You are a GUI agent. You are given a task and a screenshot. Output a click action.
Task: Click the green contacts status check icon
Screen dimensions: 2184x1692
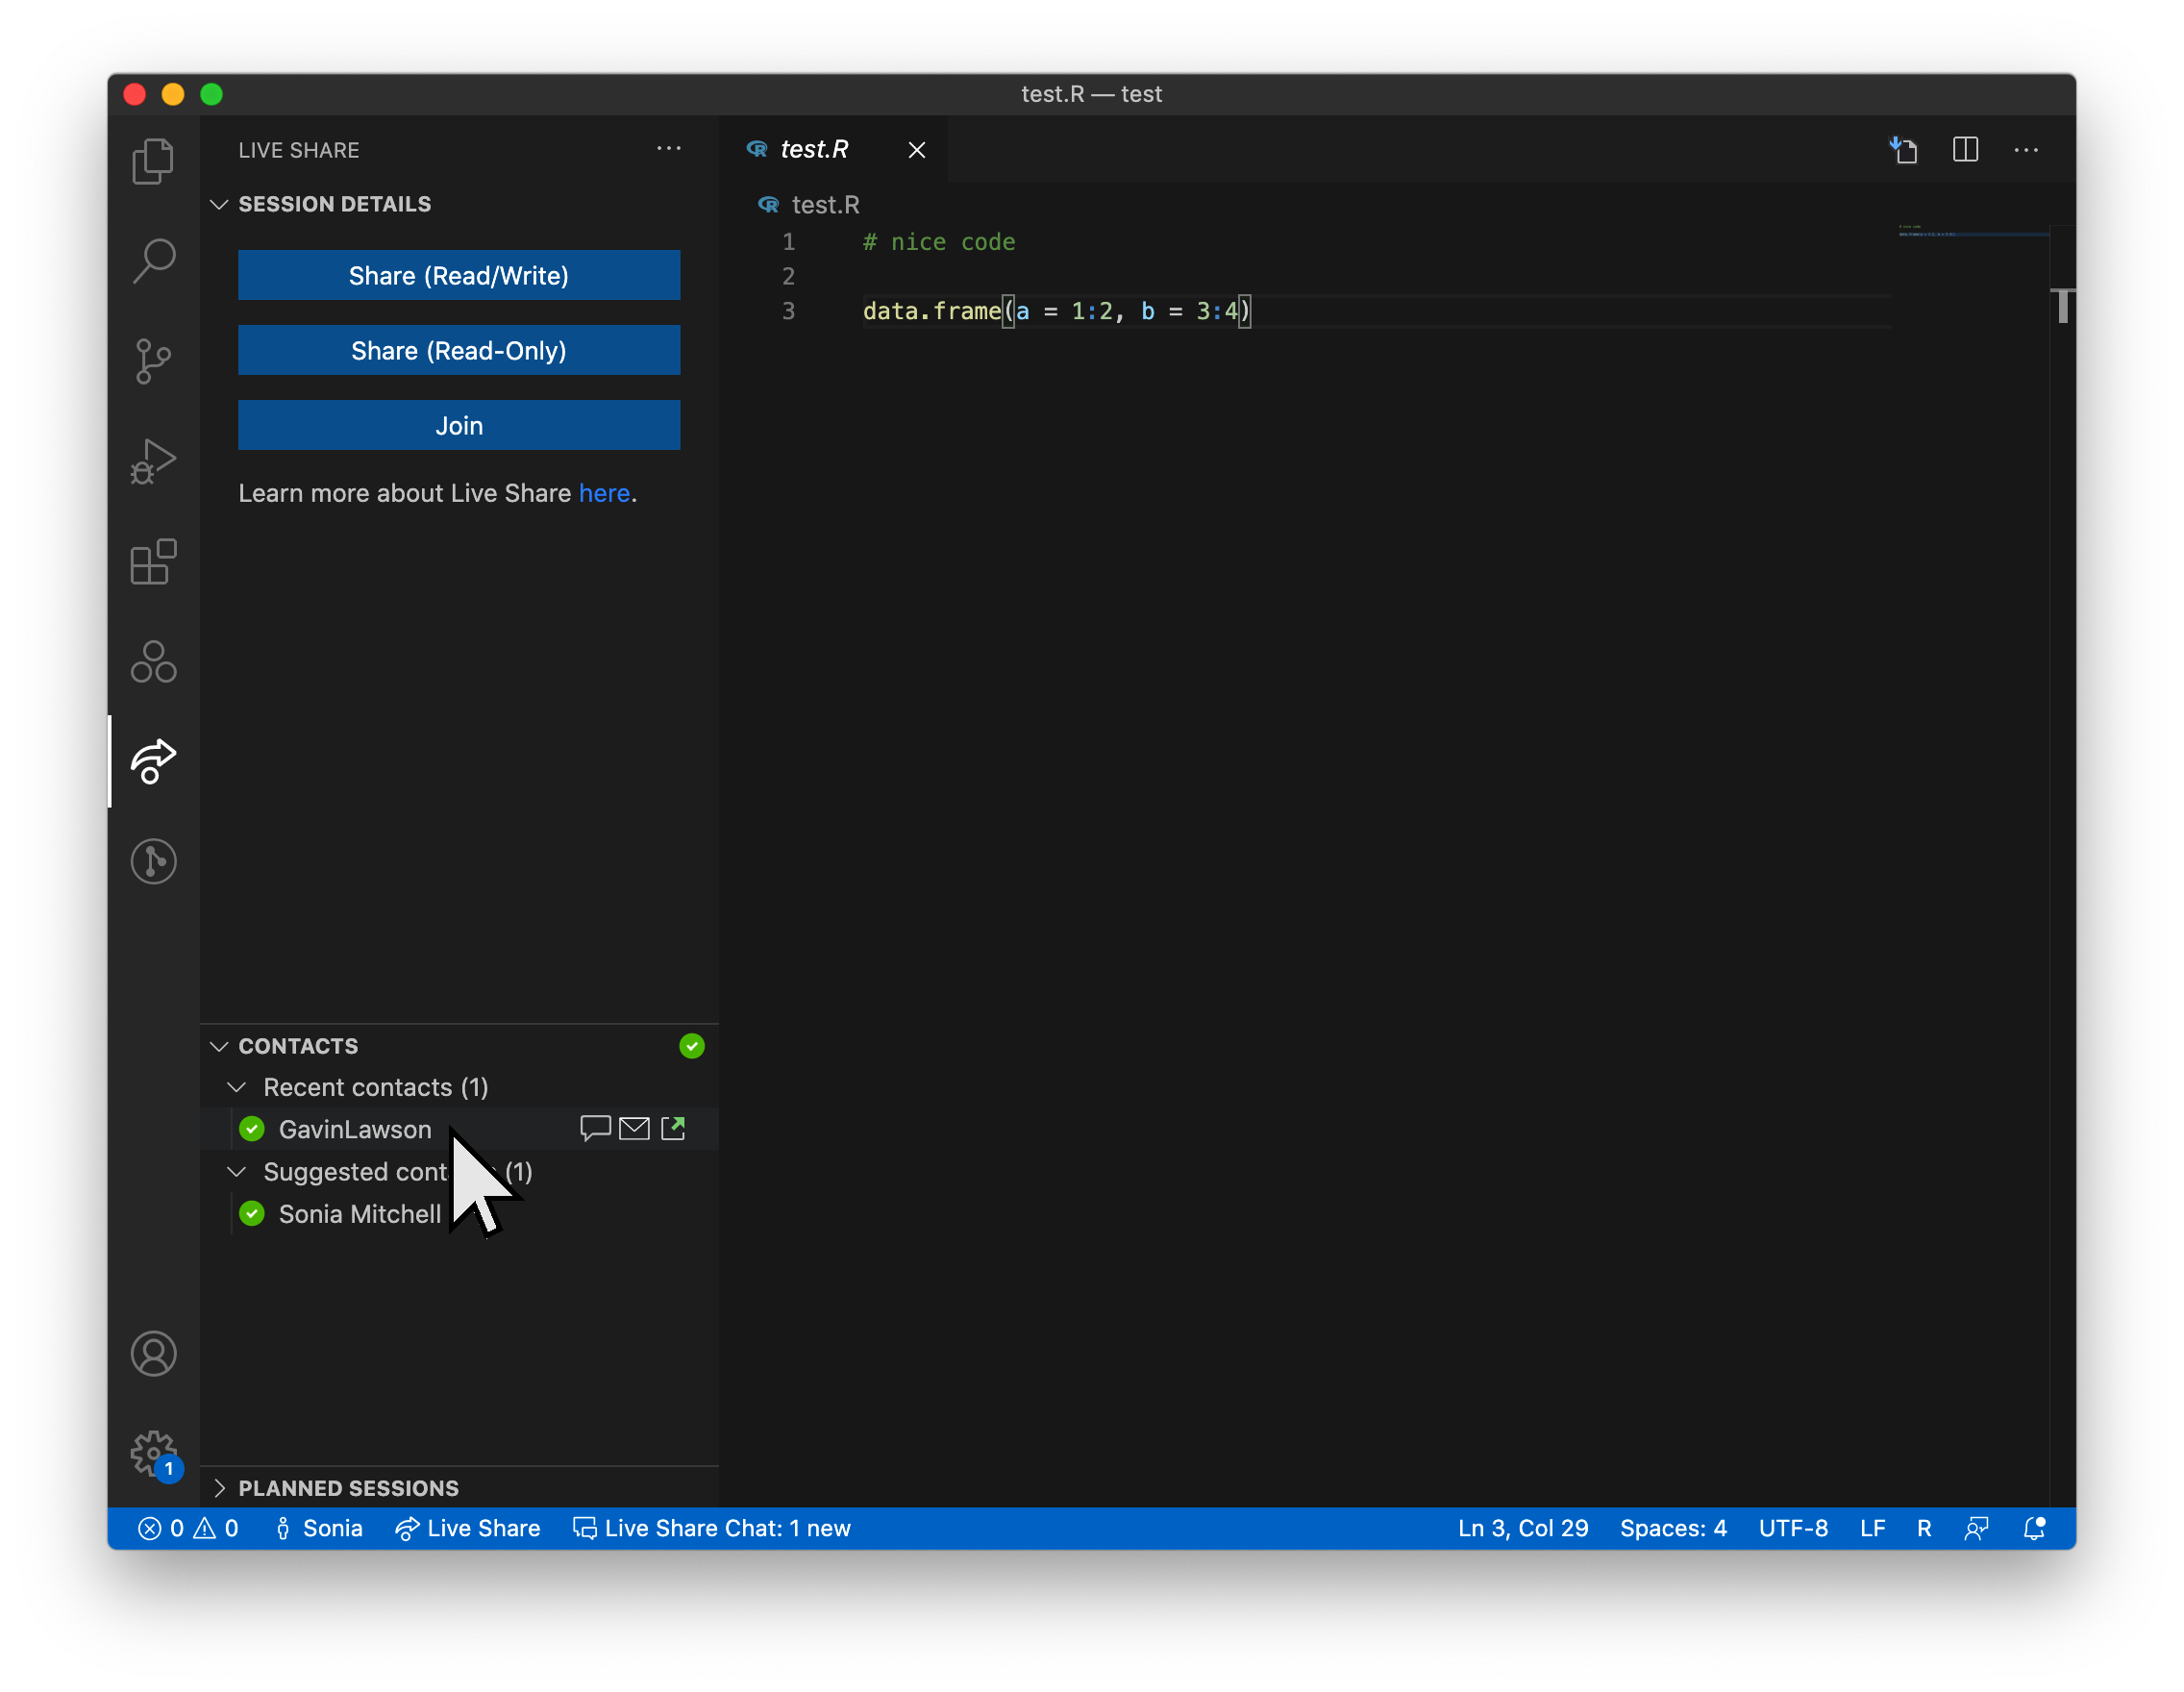(x=691, y=1046)
